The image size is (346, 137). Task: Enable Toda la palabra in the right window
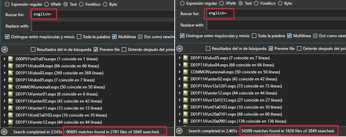click(254, 36)
